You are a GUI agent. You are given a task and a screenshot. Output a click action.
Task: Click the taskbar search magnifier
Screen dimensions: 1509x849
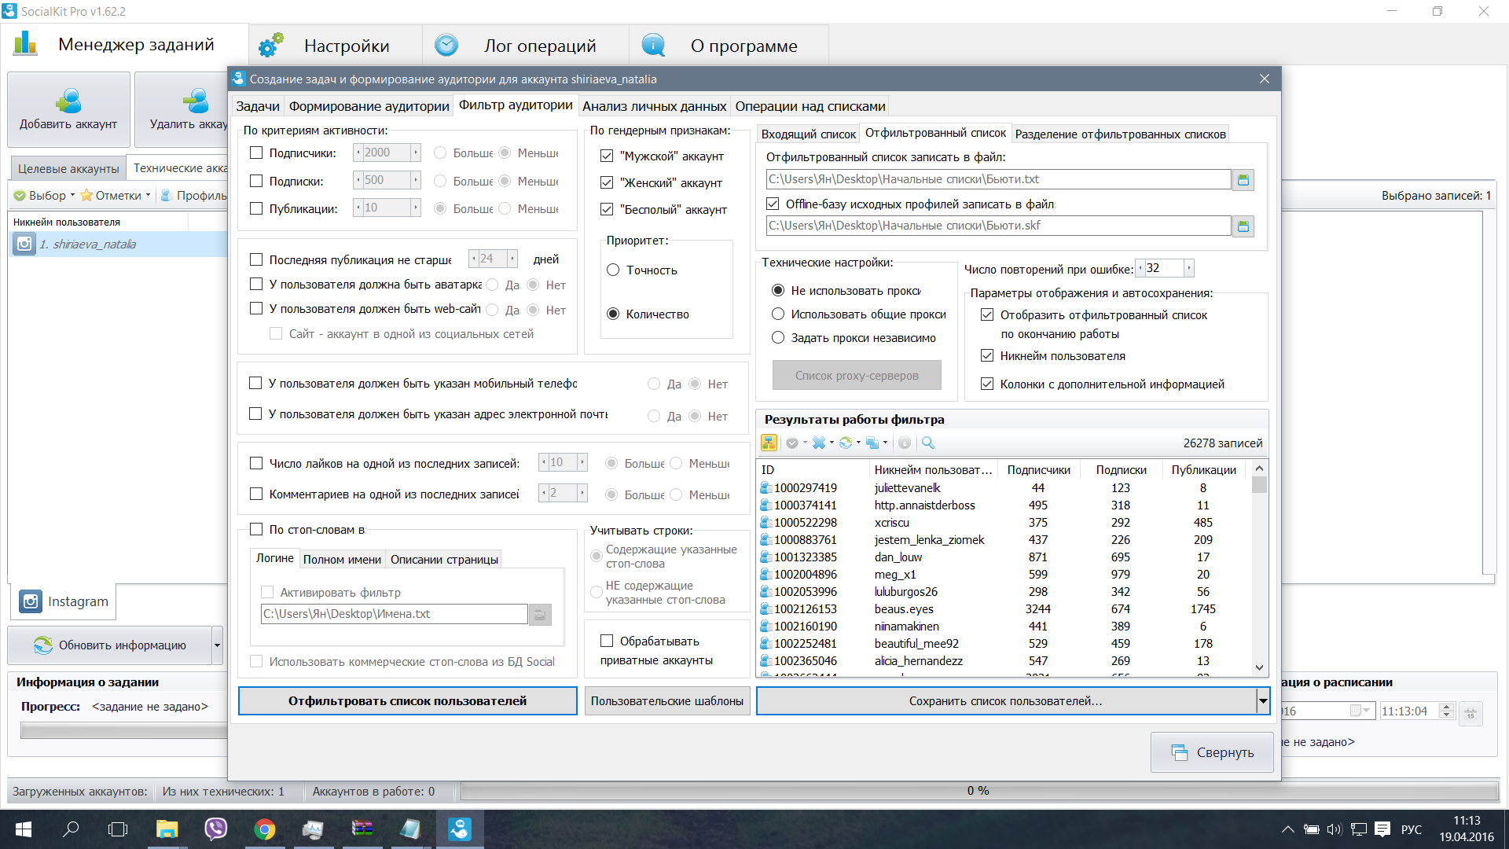(71, 829)
